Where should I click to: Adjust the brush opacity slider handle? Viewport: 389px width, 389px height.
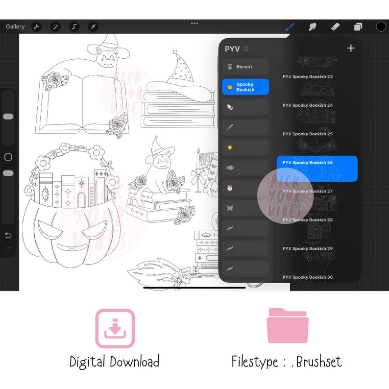point(8,173)
